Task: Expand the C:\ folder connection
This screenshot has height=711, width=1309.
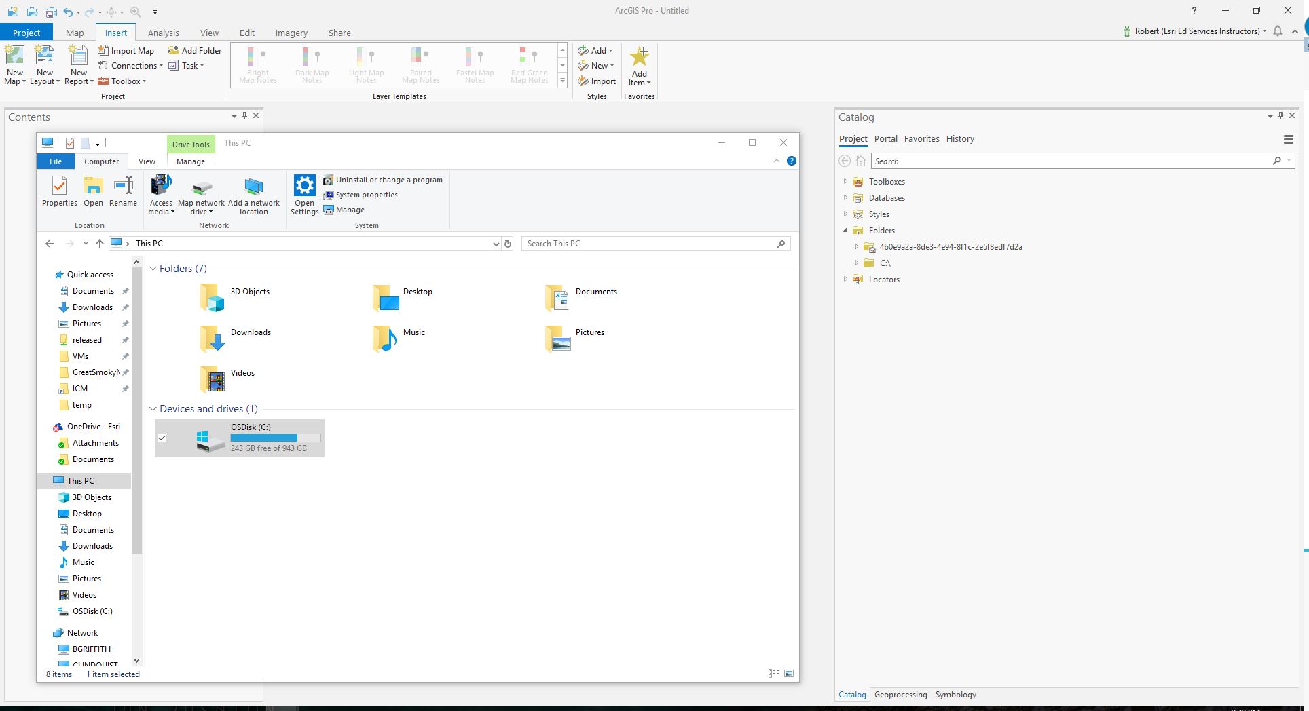Action: (x=856, y=263)
